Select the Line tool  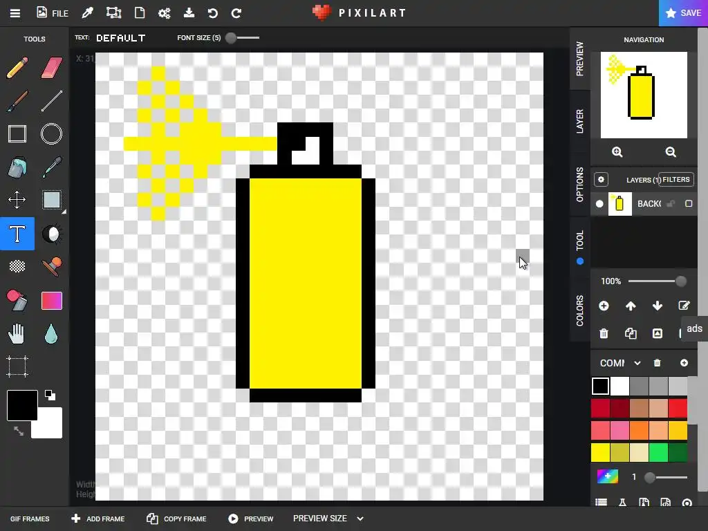pyautogui.click(x=51, y=101)
